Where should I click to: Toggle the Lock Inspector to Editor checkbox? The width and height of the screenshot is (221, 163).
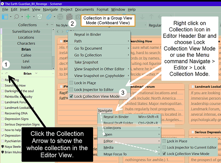[x=71, y=89]
